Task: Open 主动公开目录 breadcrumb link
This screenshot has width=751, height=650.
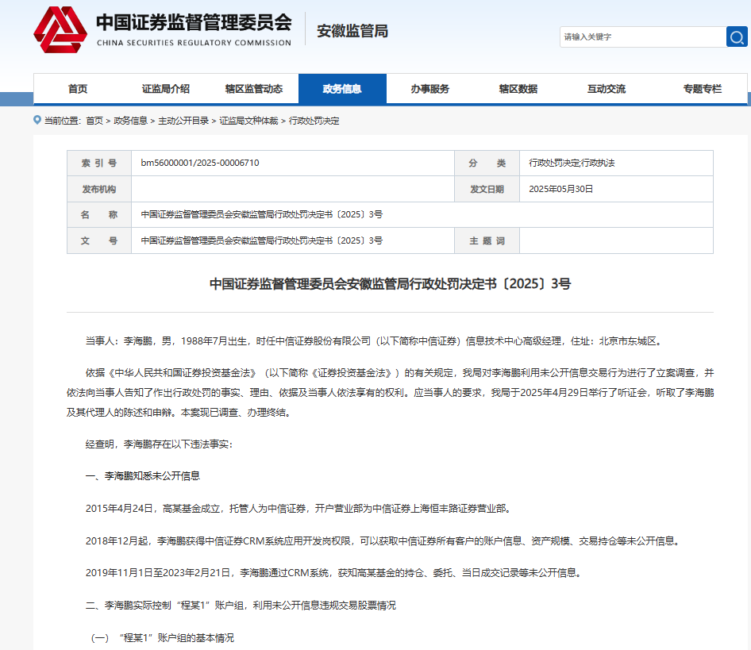Action: (x=183, y=121)
